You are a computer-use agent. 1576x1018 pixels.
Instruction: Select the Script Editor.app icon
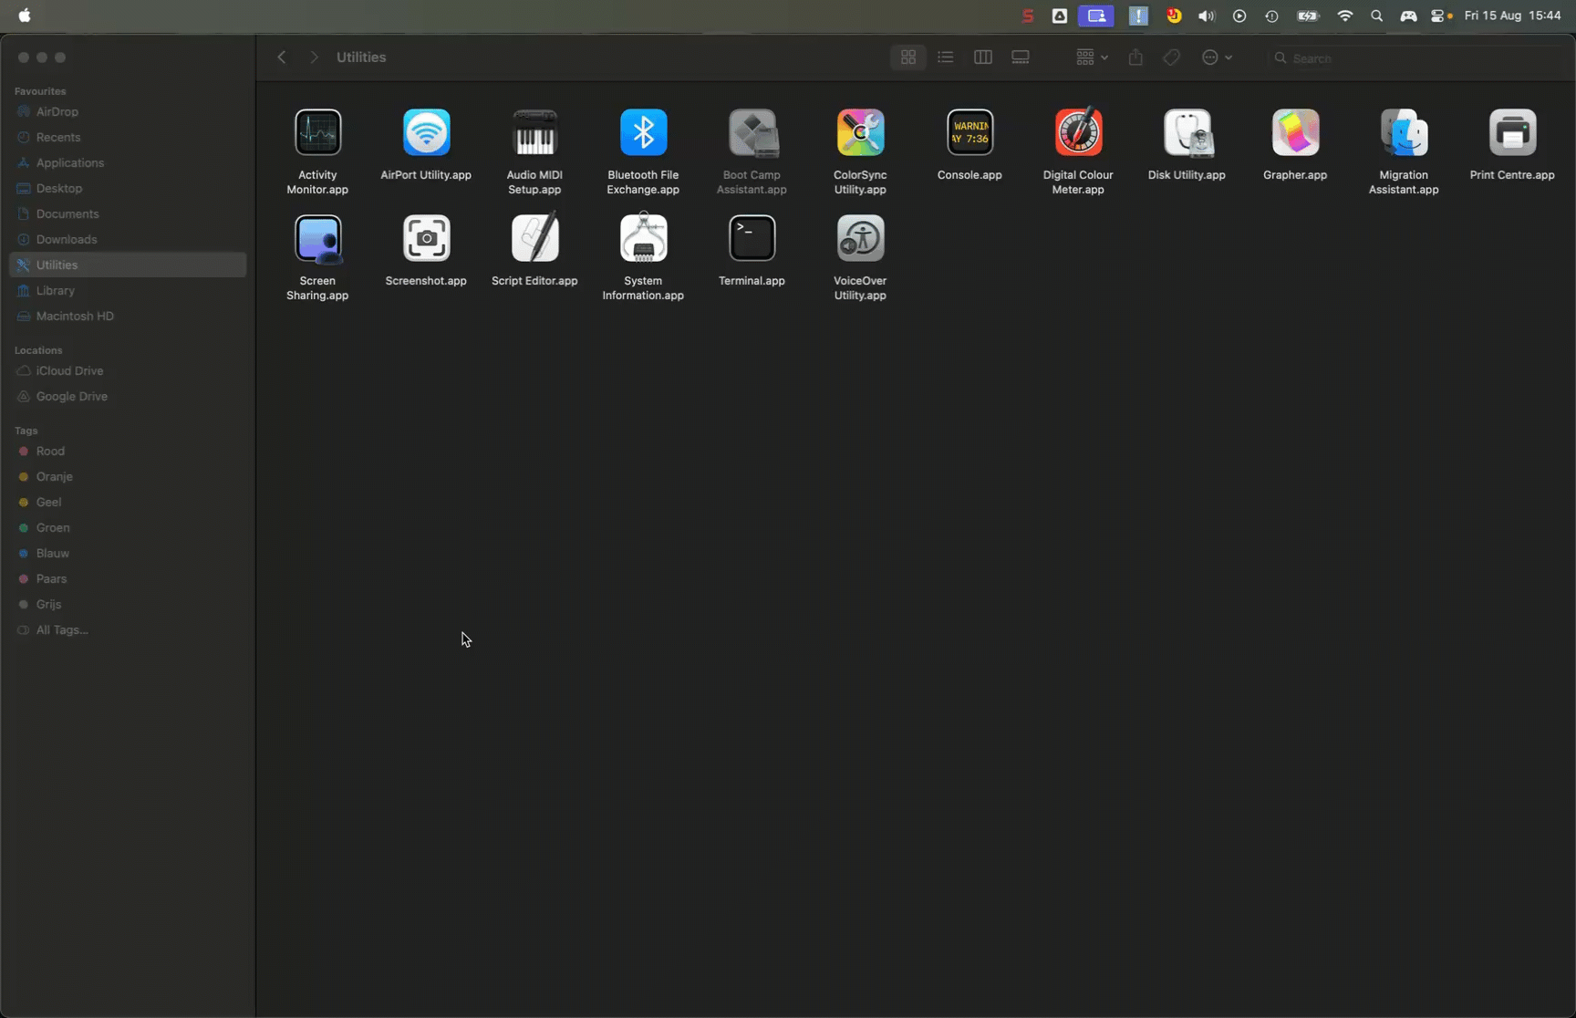pos(534,239)
